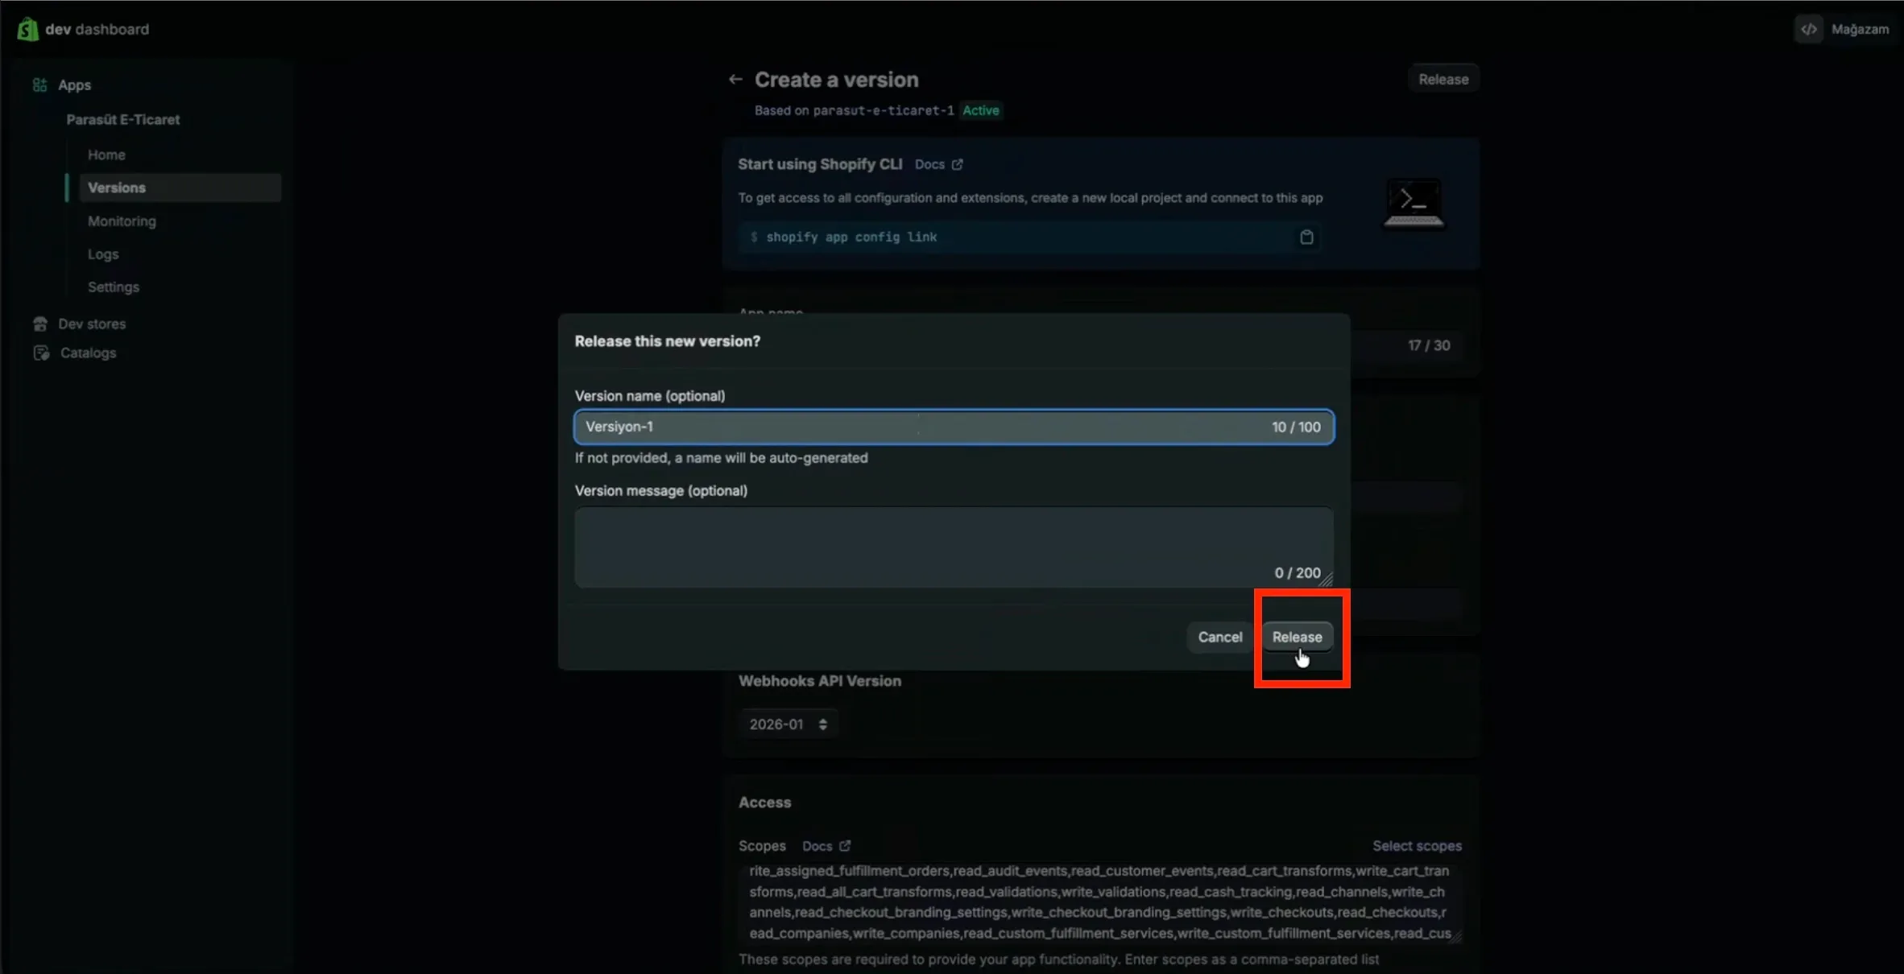Cancel the release dialog
The height and width of the screenshot is (974, 1904).
(1219, 637)
